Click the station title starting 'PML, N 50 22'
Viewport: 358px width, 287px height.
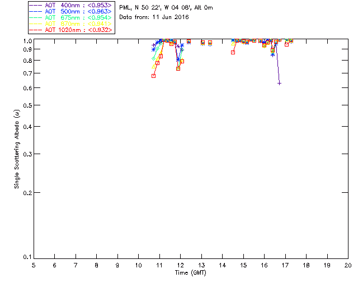(166, 8)
